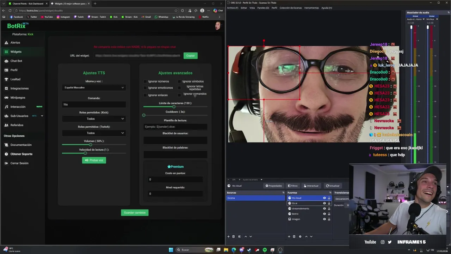Expand the Sub-Usuarios sidebar section

tap(42, 116)
